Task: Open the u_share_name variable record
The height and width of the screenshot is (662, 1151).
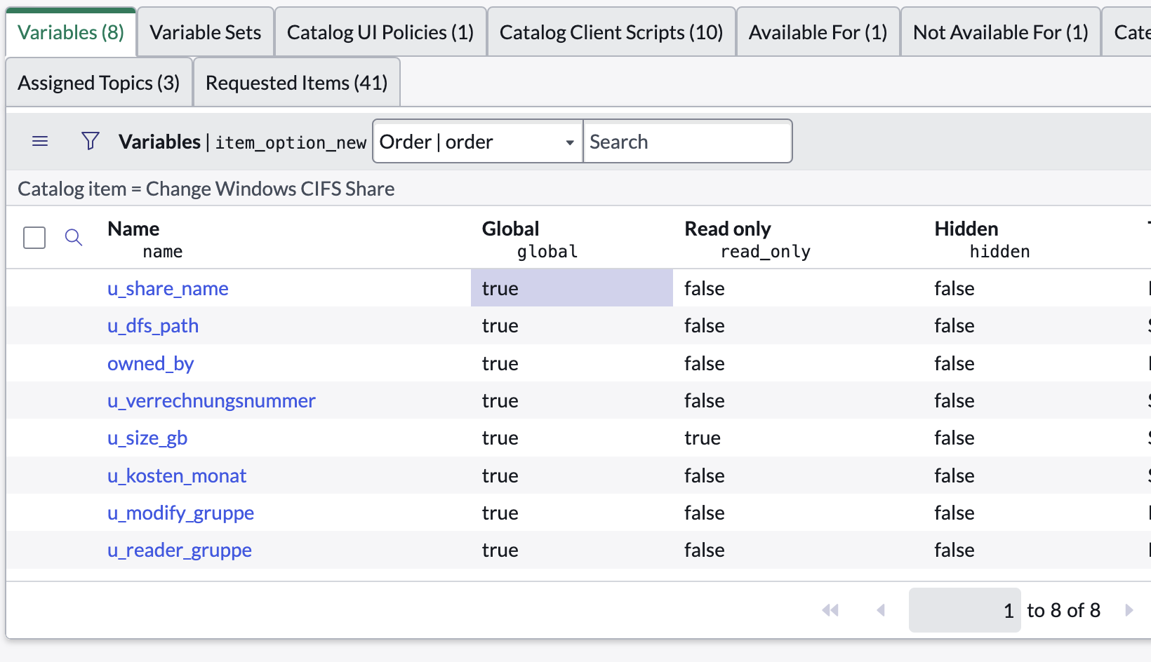Action: tap(168, 288)
